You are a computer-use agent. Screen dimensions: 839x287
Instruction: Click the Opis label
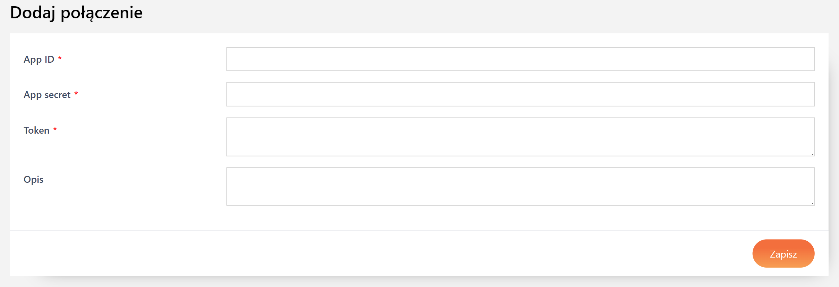tap(34, 179)
